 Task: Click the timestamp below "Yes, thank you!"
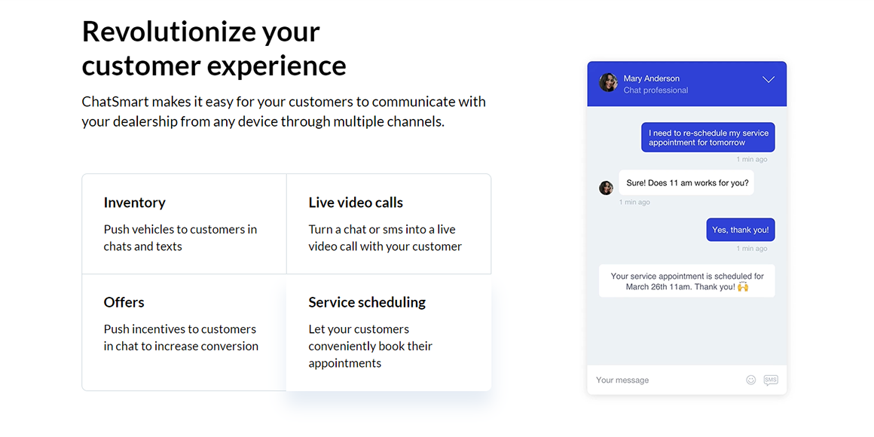[x=751, y=249]
